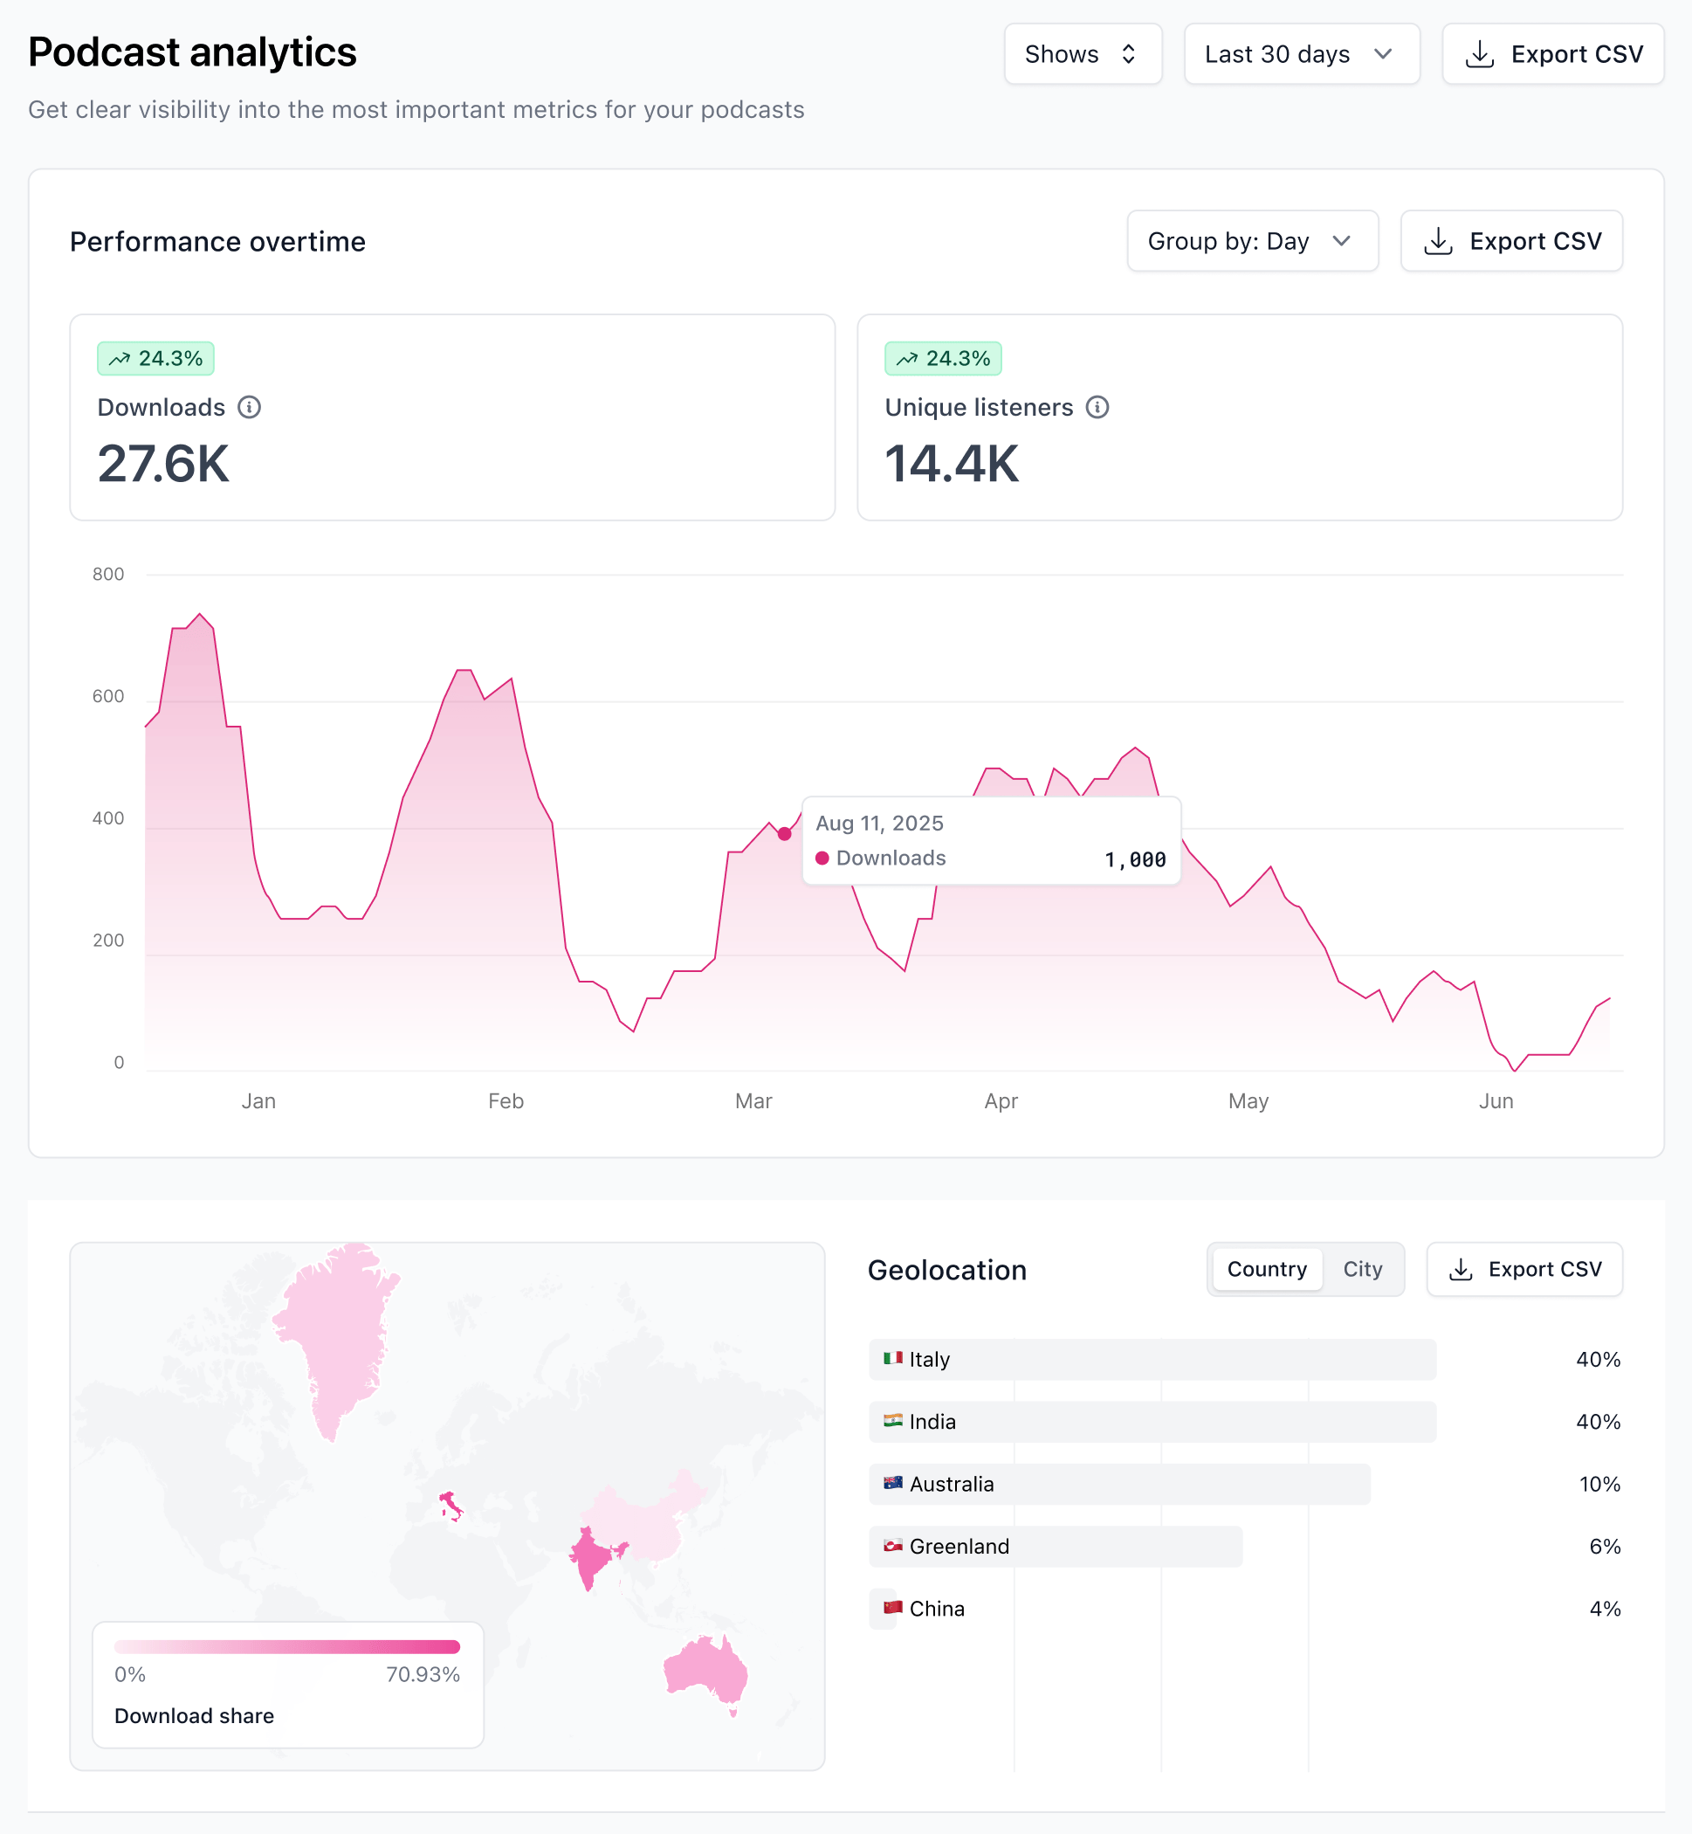Click the Downloads trend-up percentage badge
This screenshot has height=1834, width=1692.
[155, 359]
